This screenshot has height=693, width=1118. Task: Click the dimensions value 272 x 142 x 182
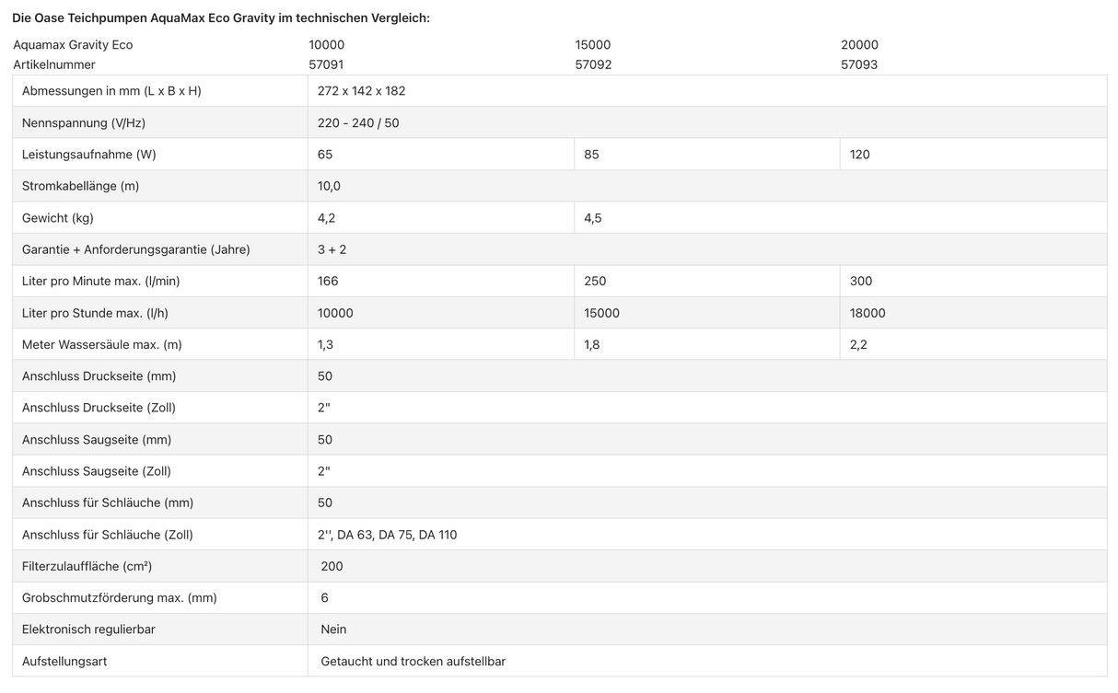pyautogui.click(x=361, y=91)
